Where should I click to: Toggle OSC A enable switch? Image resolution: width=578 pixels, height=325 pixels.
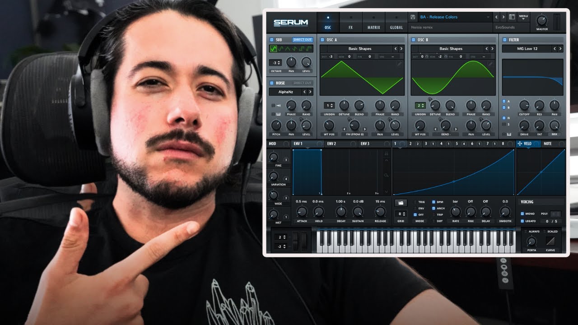322,40
